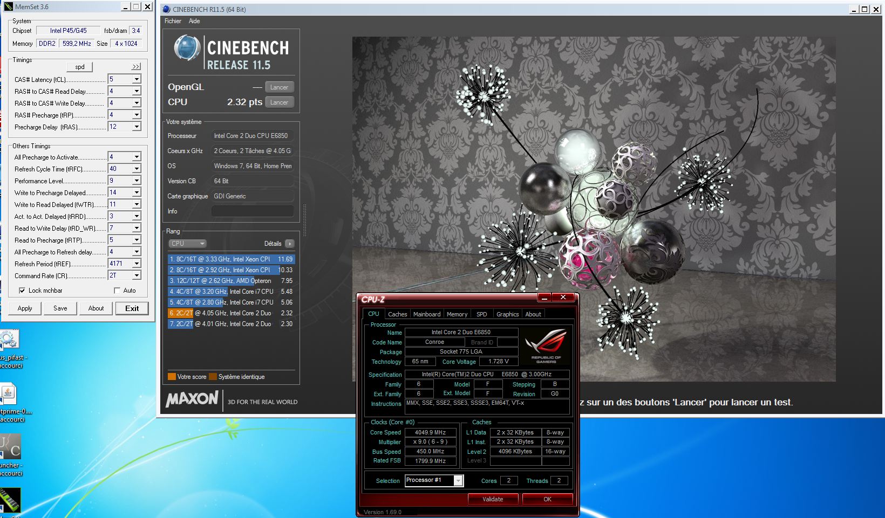The width and height of the screenshot is (885, 518).
Task: Switch to the Memory tab in CPU-Z
Action: click(x=457, y=314)
